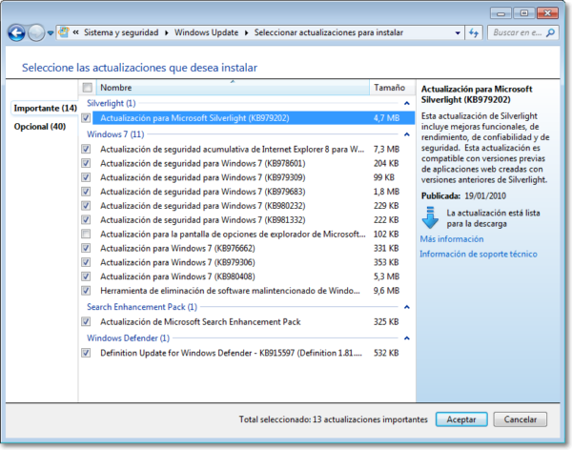The width and height of the screenshot is (572, 450).
Task: Uncheck Silverlight KB979202 update checkbox
Action: [x=86, y=118]
